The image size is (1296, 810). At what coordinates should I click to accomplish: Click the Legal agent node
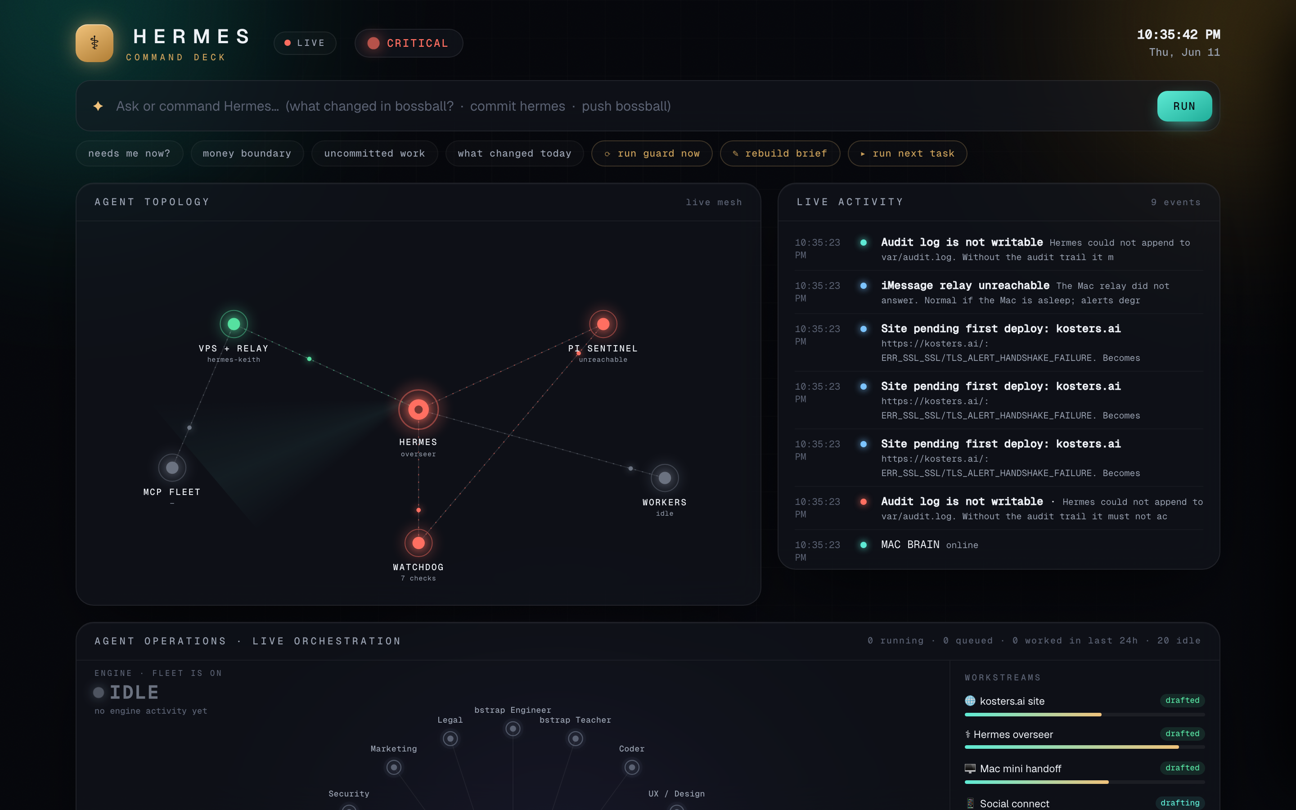pos(450,739)
